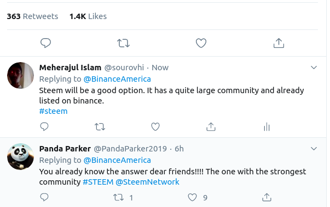The width and height of the screenshot is (330, 207).
Task: Open the #steem hashtag link
Action: tap(53, 111)
